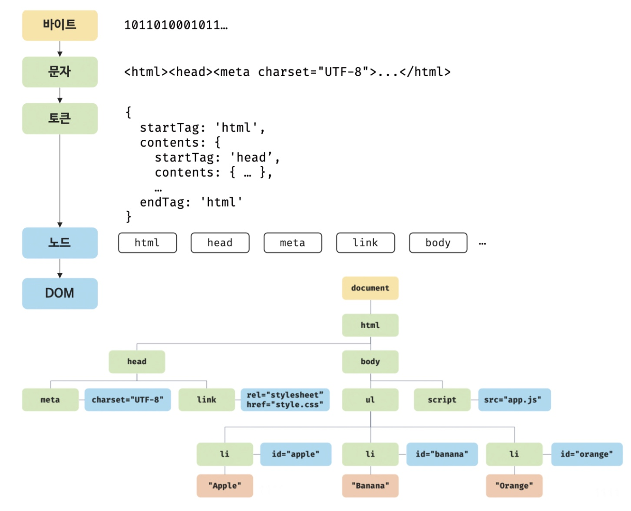Select the green script tree node
The width and height of the screenshot is (631, 511).
[x=442, y=400]
